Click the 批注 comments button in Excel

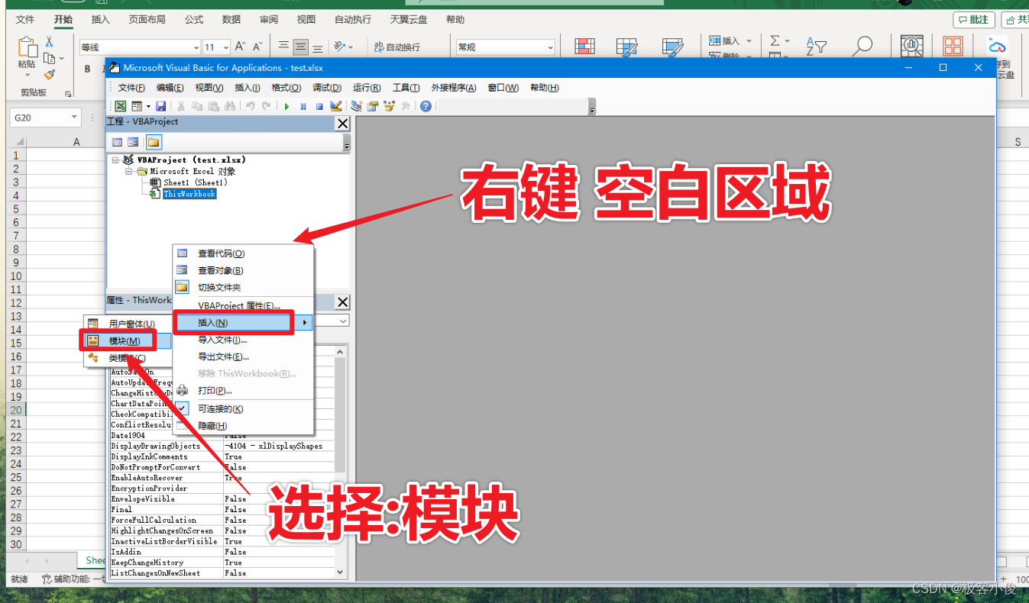pos(974,20)
